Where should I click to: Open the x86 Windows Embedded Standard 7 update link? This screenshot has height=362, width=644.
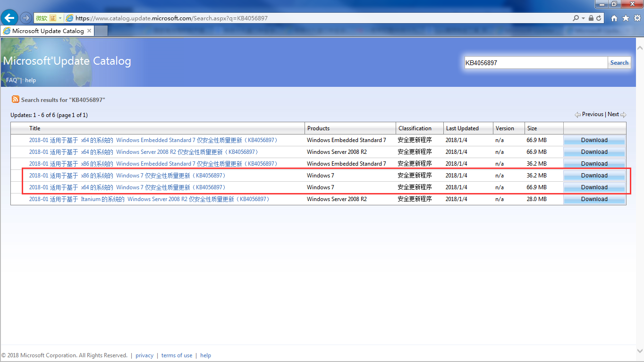(x=154, y=164)
